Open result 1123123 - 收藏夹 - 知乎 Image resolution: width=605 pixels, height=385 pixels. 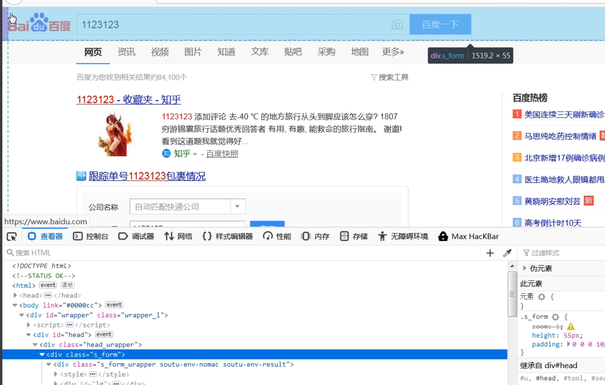coord(129,100)
